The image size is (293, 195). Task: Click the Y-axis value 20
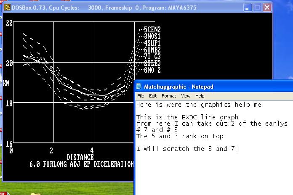pyautogui.click(x=9, y=63)
